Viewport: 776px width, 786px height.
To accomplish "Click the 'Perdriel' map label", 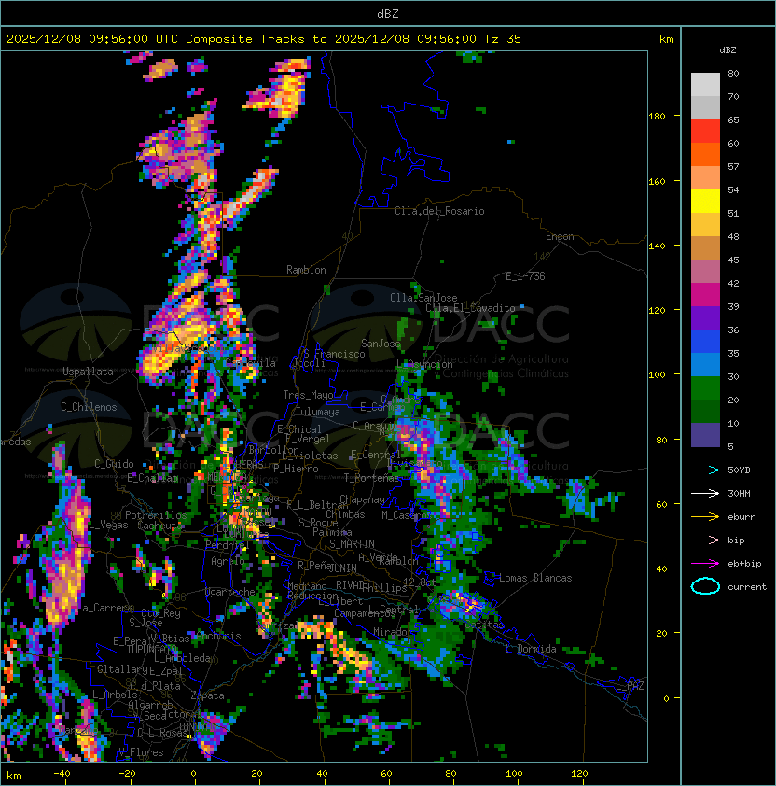I will [x=228, y=544].
